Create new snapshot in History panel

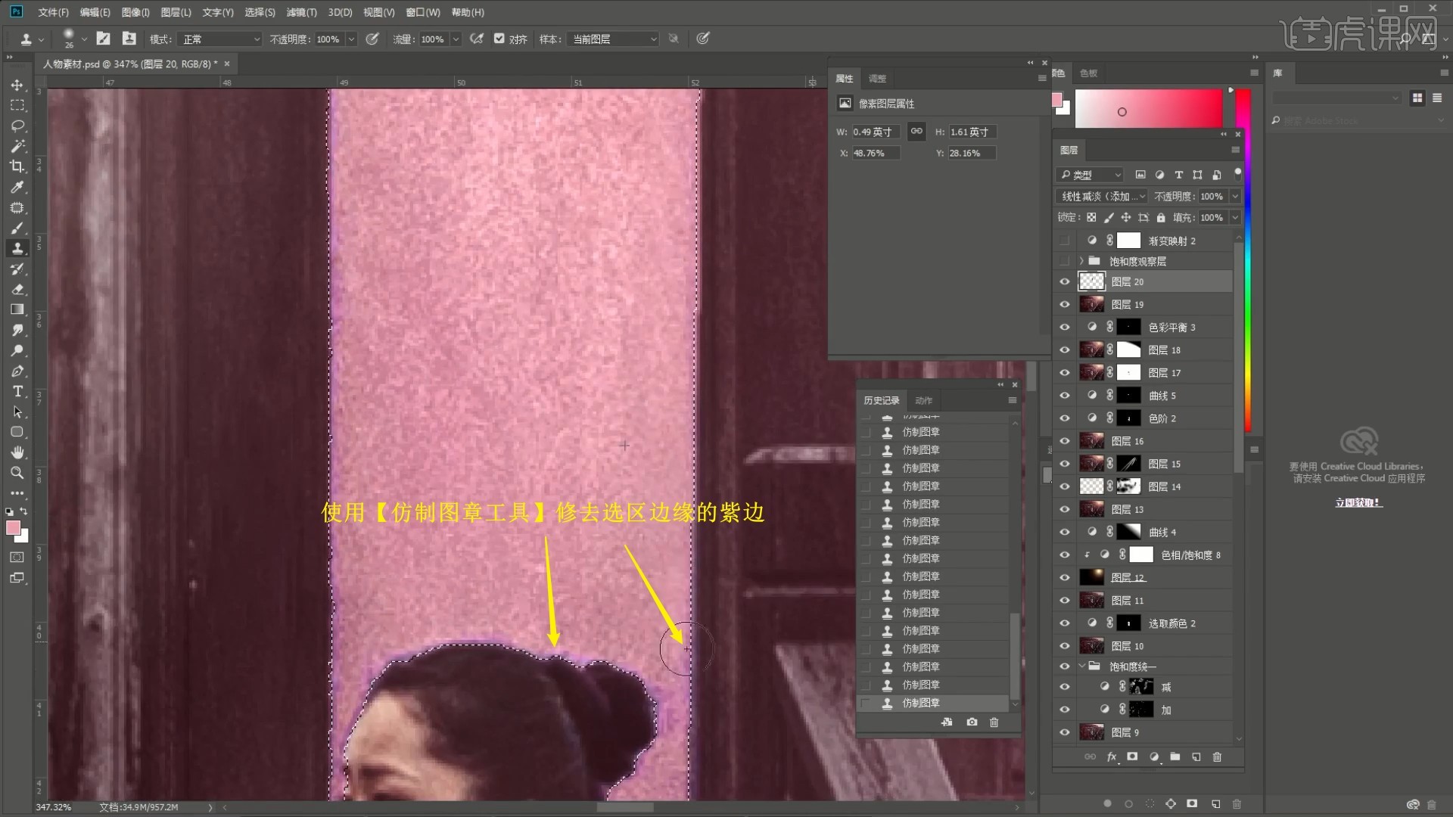point(972,722)
